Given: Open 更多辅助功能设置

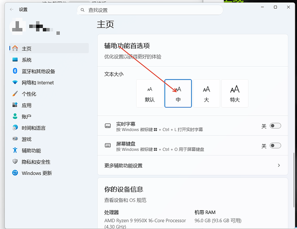Looking at the screenshot, I should 193,165.
